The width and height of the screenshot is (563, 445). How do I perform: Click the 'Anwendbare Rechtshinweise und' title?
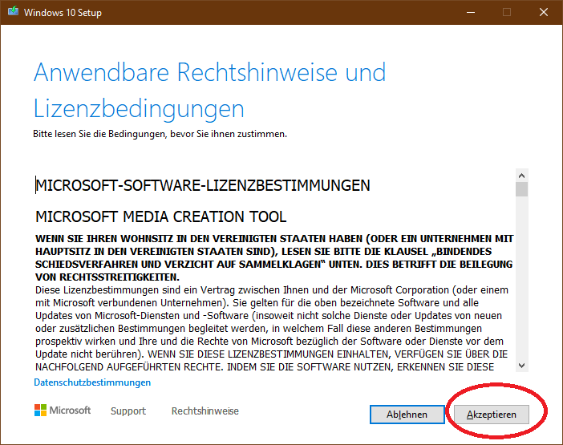(209, 72)
